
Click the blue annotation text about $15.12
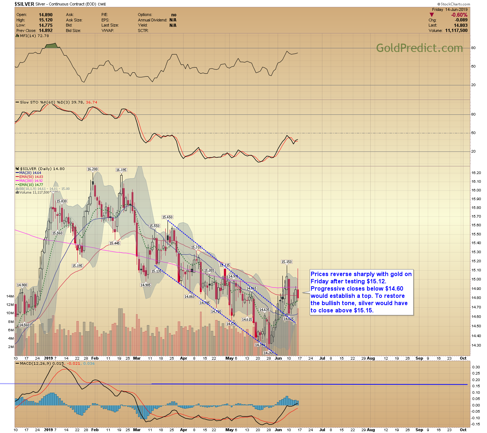coord(361,292)
